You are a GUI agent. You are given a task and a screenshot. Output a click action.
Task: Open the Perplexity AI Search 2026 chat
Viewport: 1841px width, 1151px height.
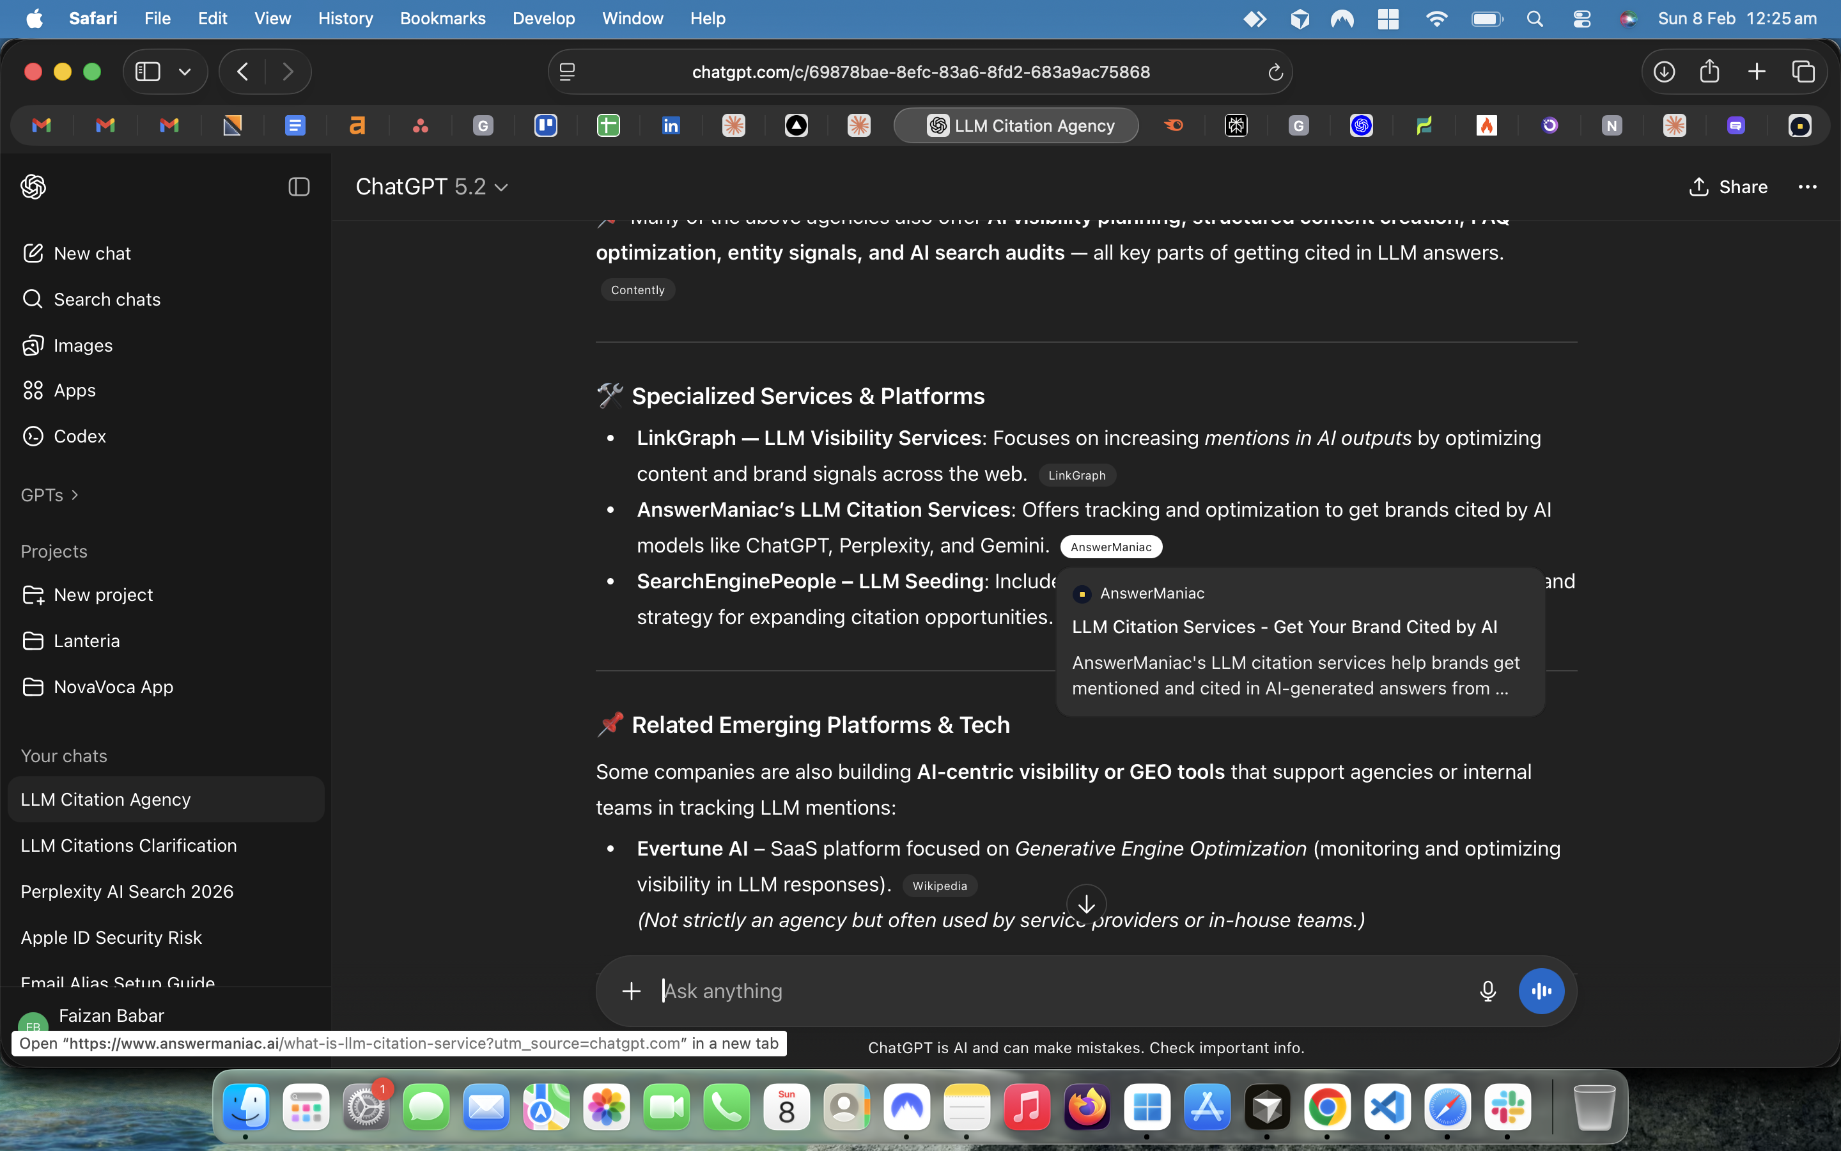[127, 891]
